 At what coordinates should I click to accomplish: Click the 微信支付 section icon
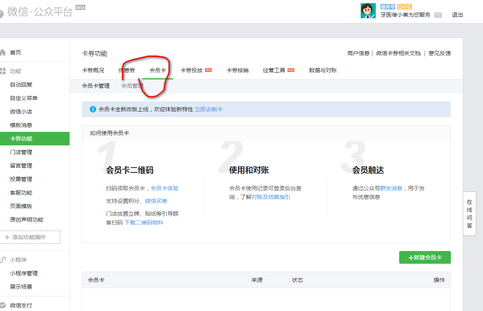(2, 305)
